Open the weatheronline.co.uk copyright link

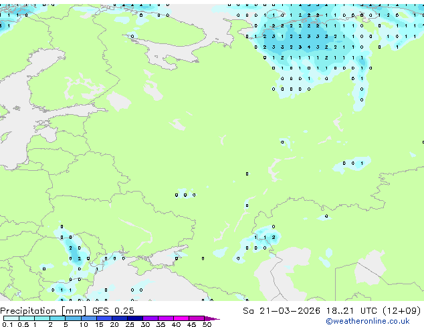pos(368,321)
